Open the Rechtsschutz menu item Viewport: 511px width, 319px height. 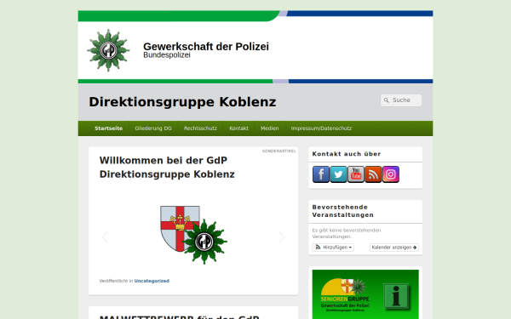(200, 128)
